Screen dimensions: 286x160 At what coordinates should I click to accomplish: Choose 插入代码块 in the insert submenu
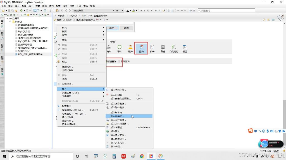129,116
